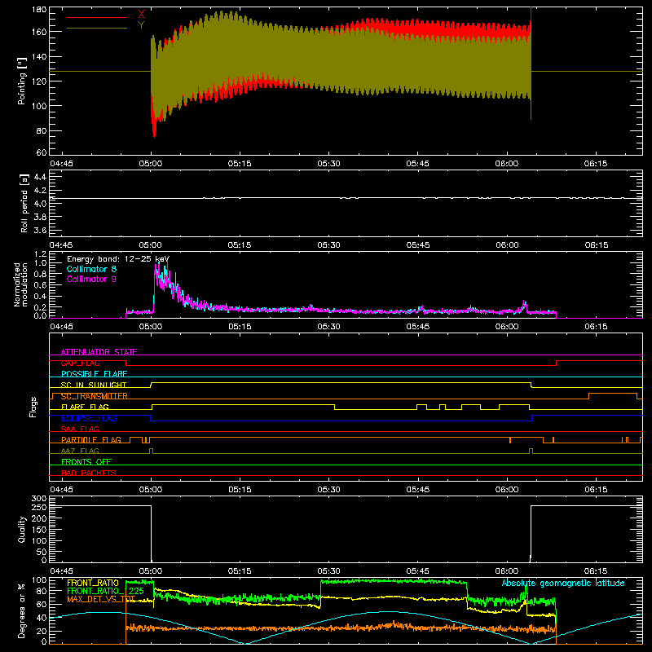This screenshot has height=652, width=652.
Task: Click the SAA_FLAG label
Action: tap(80, 429)
